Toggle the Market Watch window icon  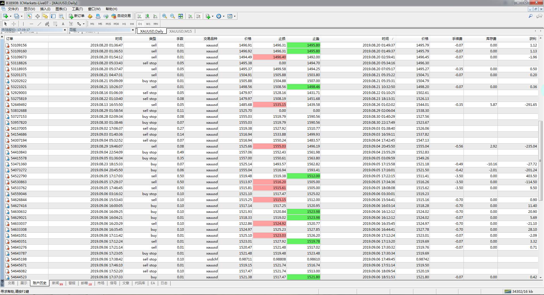pos(29,16)
